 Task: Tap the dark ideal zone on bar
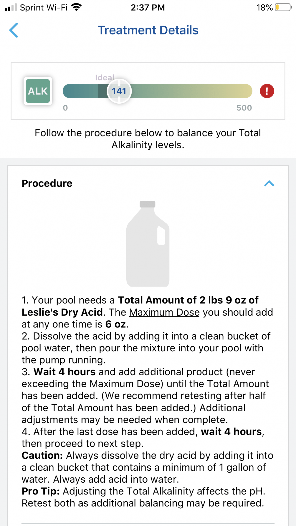(102, 91)
